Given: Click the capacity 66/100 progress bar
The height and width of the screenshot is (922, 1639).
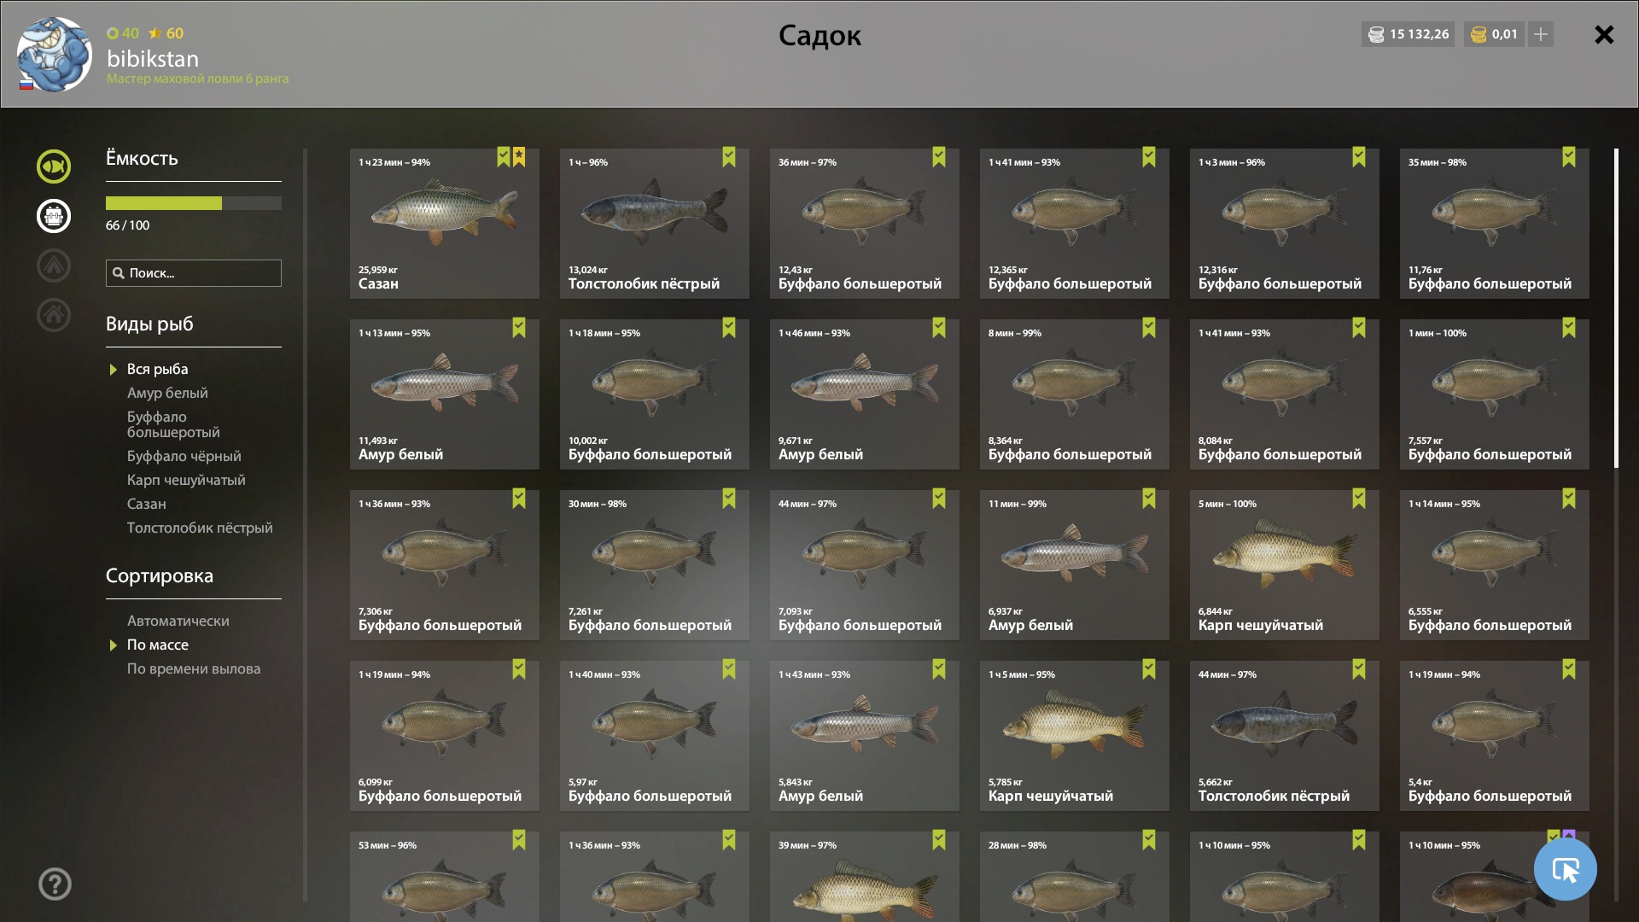Looking at the screenshot, I should 194,203.
